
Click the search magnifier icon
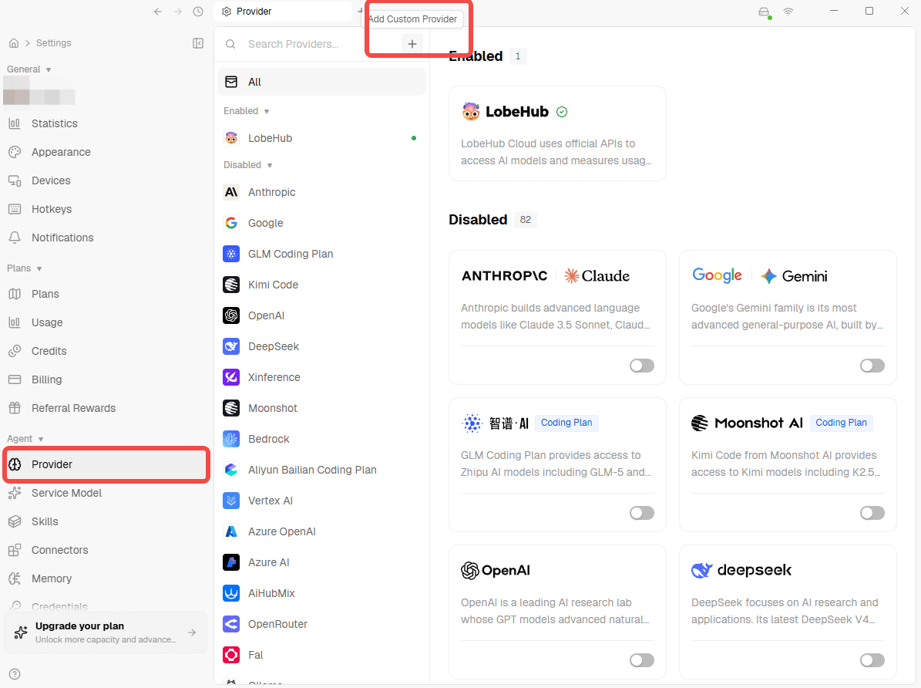tap(231, 44)
